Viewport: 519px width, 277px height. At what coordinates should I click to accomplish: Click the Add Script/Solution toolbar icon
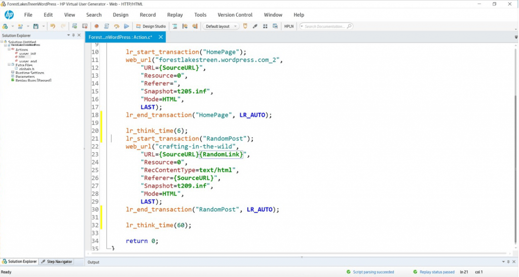coord(5,26)
